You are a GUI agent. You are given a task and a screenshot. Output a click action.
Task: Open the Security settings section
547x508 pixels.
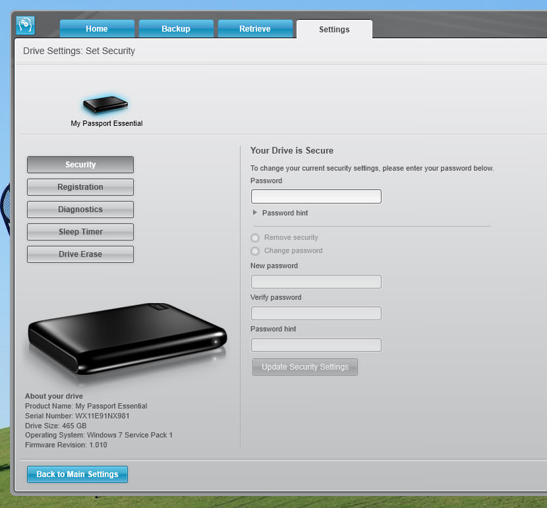pyautogui.click(x=80, y=165)
